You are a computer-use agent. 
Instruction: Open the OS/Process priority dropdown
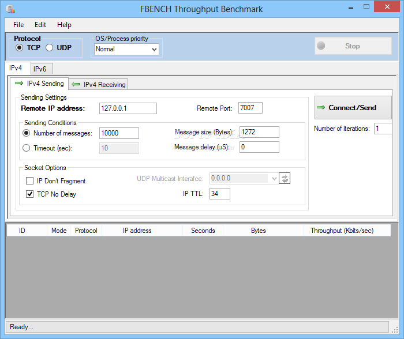click(x=126, y=49)
